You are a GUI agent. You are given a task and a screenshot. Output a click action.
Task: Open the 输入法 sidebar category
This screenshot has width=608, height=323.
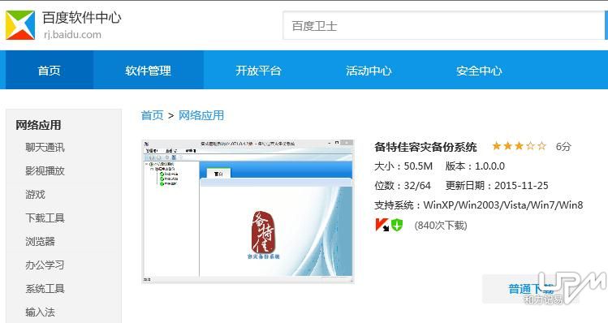pyautogui.click(x=41, y=312)
